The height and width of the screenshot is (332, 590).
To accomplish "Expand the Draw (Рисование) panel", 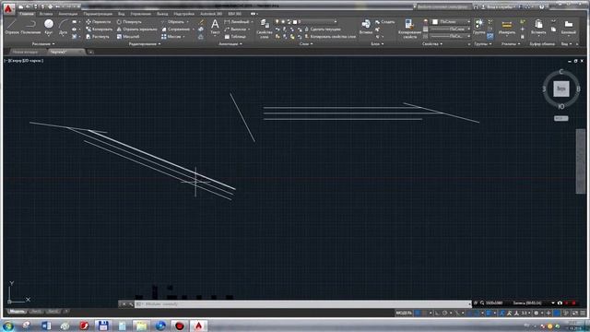I will 43,44.
